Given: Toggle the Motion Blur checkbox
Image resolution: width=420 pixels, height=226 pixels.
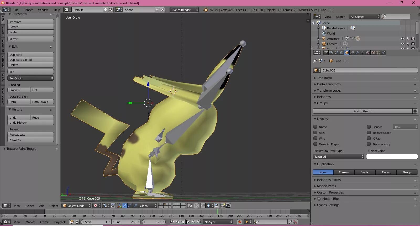Looking at the screenshot, I should tap(319, 199).
